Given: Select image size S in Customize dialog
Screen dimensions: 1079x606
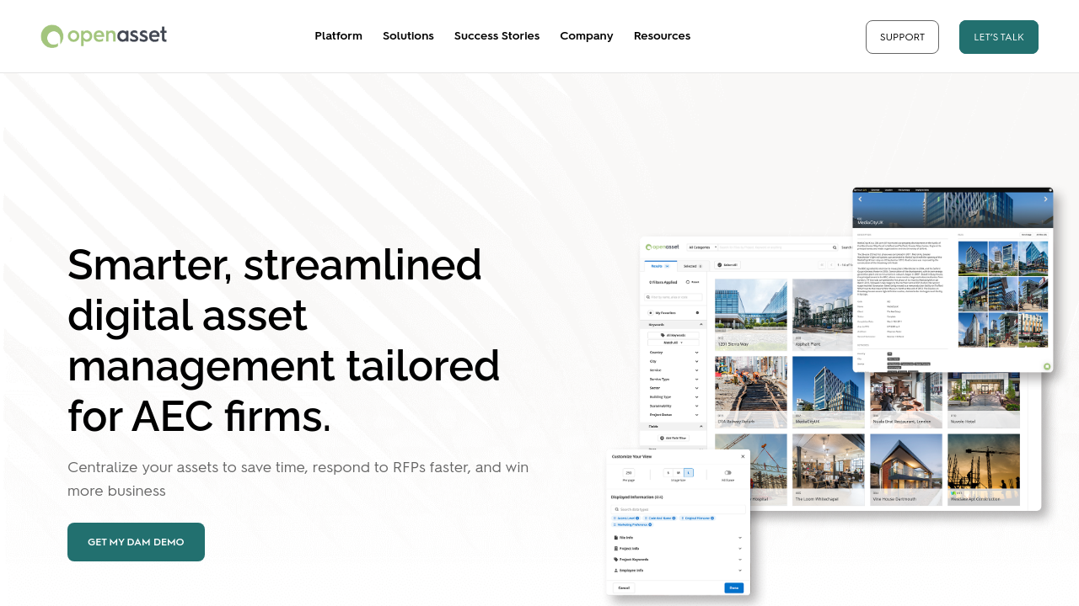Looking at the screenshot, I should click(x=668, y=473).
